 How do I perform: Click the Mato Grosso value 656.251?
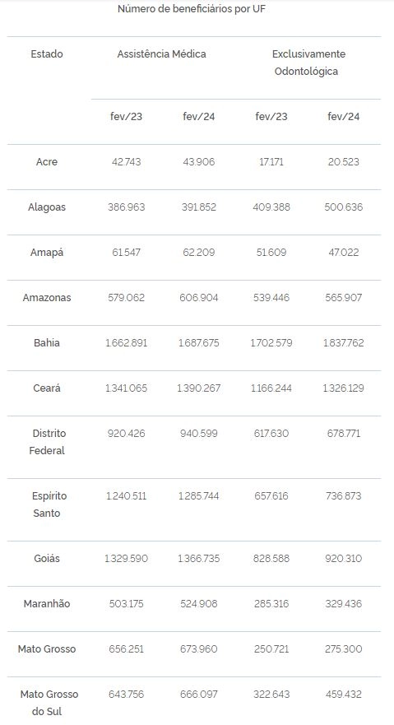point(126,649)
